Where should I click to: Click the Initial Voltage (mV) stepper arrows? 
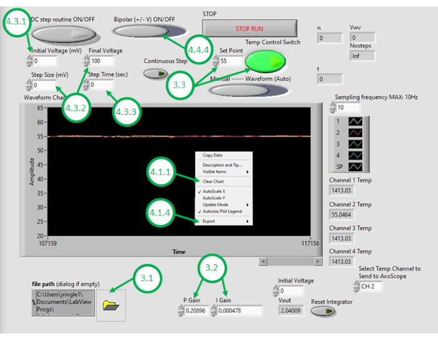point(29,61)
